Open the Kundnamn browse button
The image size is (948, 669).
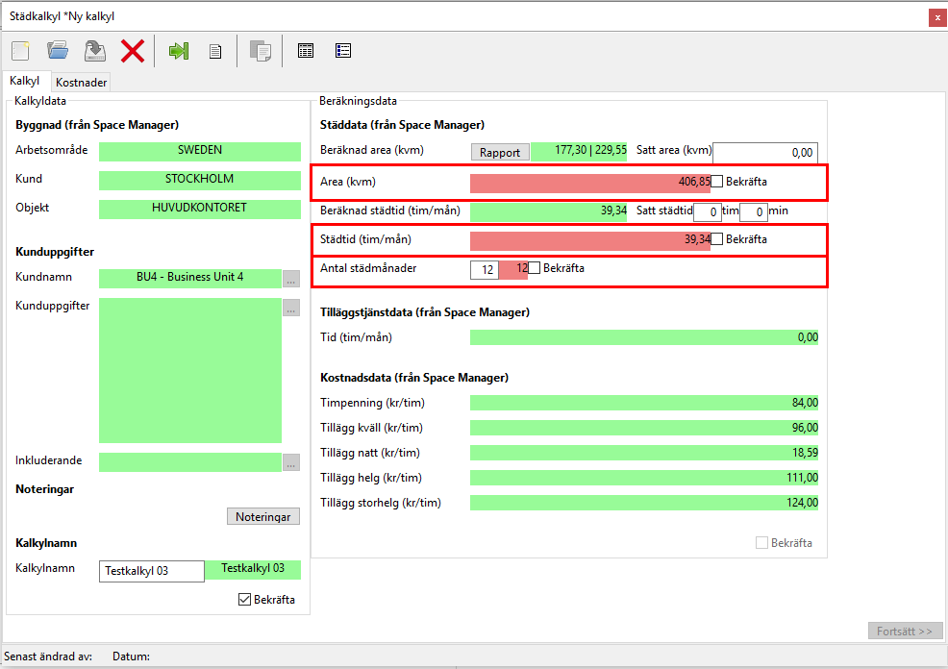click(291, 279)
